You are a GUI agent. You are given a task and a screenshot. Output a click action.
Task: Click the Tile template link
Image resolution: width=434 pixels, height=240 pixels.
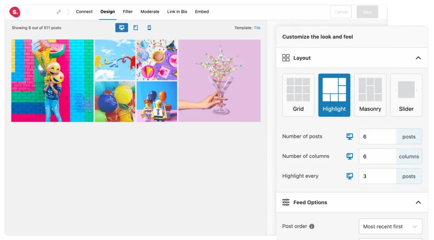tap(257, 28)
